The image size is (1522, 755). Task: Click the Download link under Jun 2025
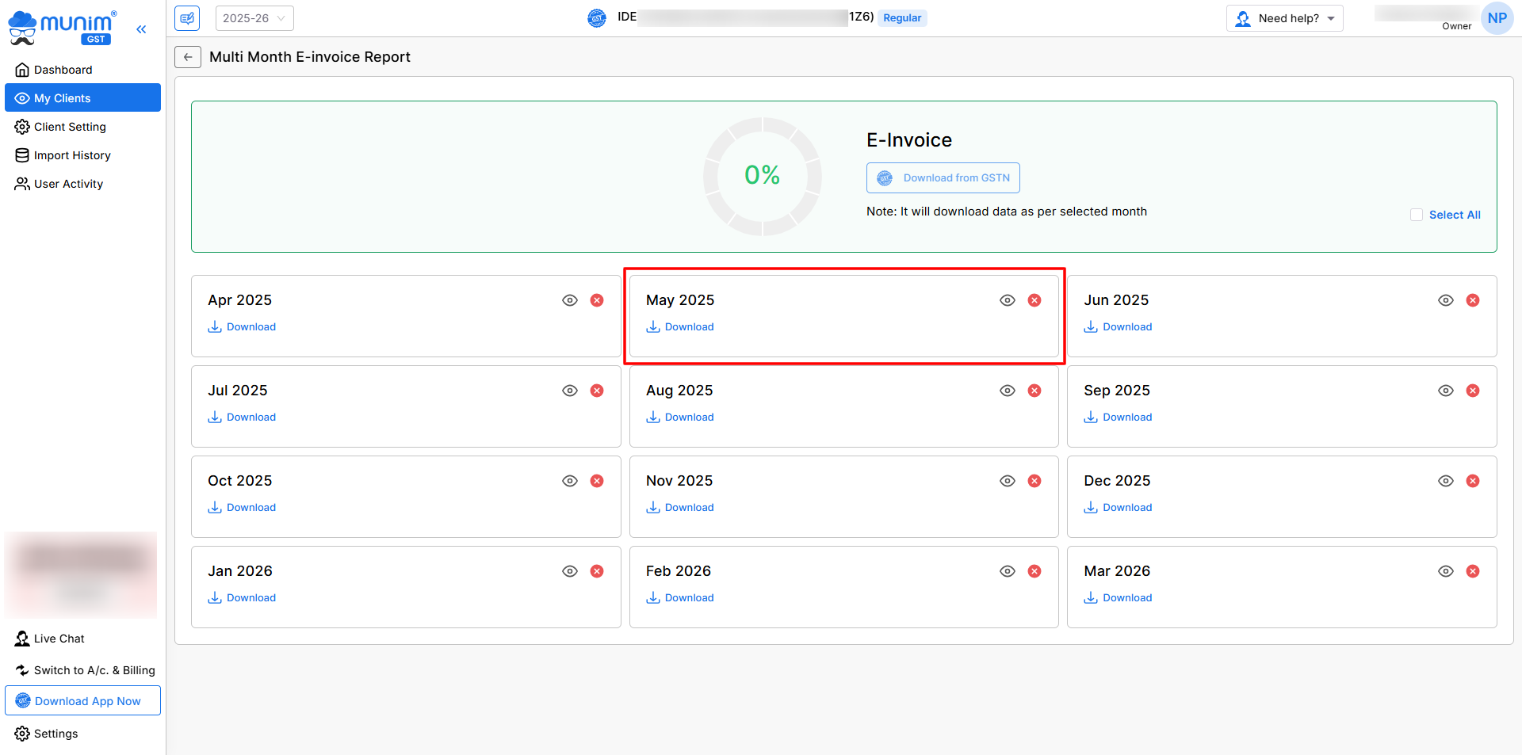[x=1127, y=327]
